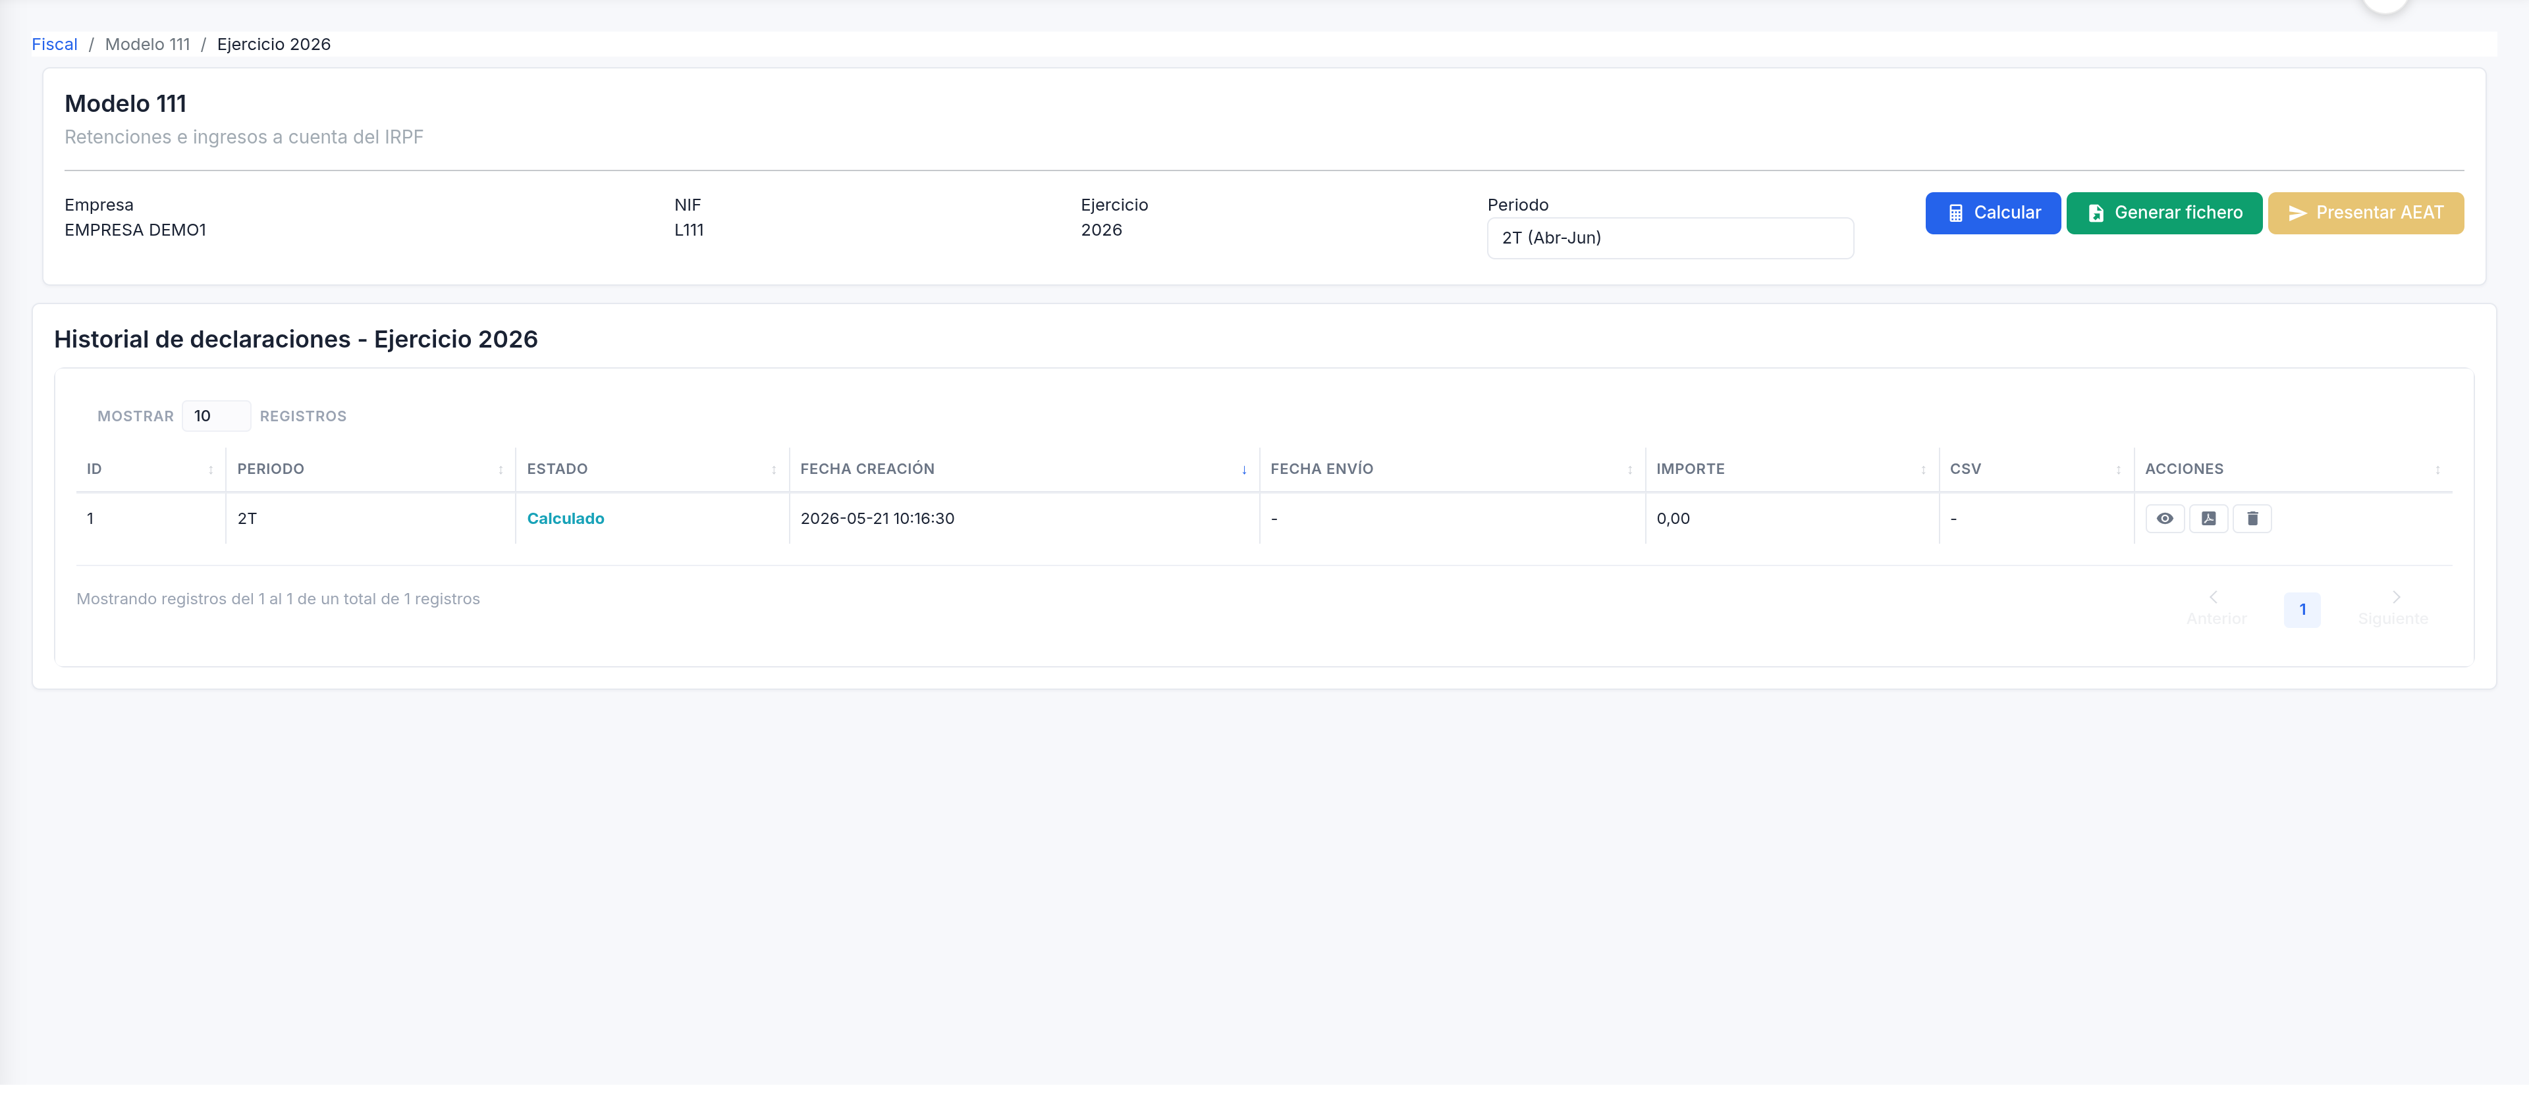Click Generar fichero button
Screen dimensions: 2529x1094
point(2163,213)
